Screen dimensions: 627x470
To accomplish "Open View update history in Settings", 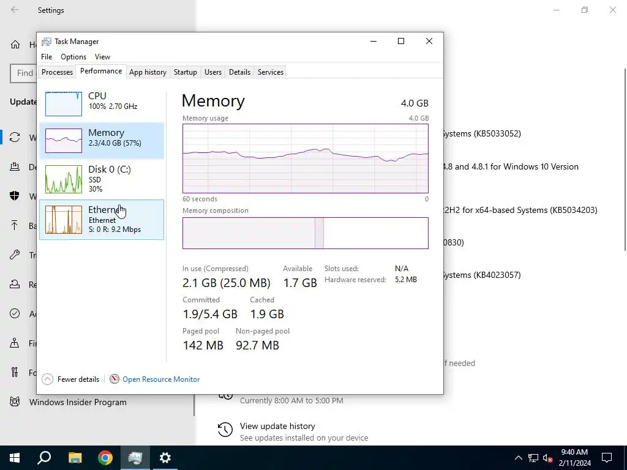I will (277, 426).
